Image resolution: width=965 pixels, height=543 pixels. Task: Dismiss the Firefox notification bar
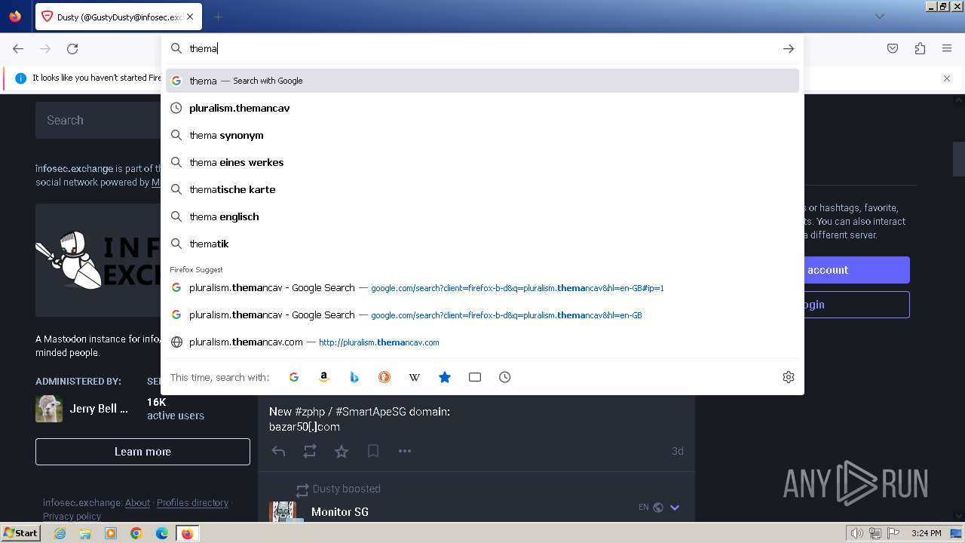(x=947, y=78)
